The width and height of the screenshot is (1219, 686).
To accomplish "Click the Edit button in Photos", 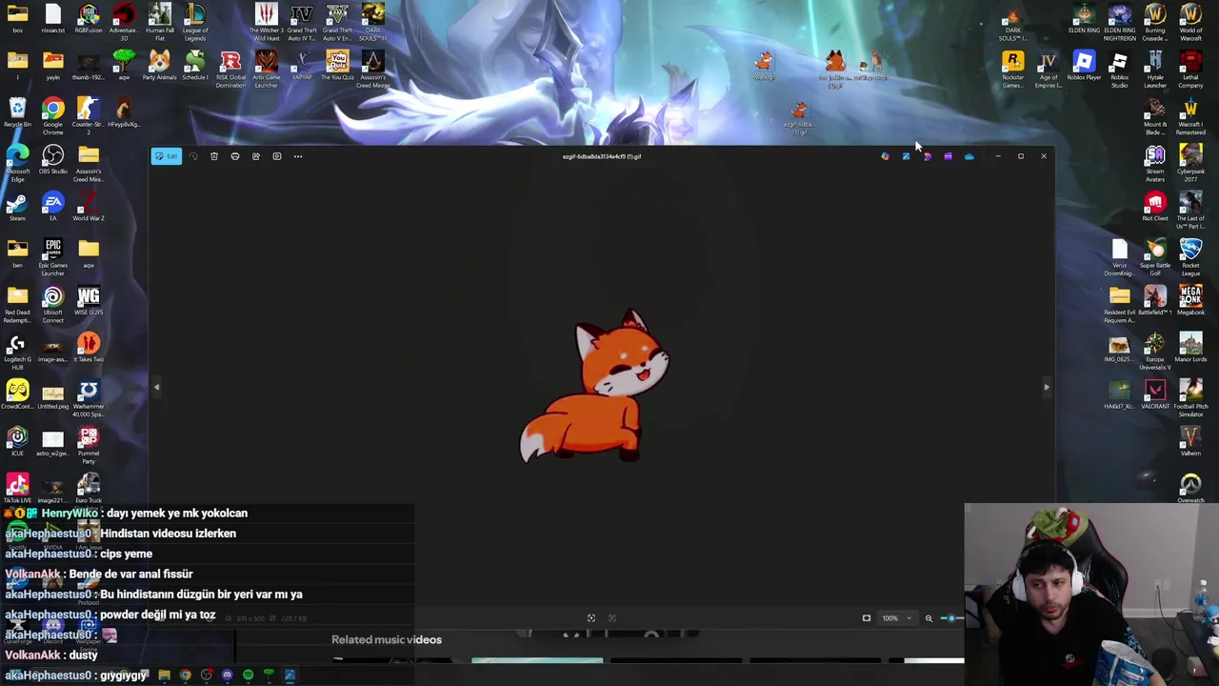I will coord(166,156).
